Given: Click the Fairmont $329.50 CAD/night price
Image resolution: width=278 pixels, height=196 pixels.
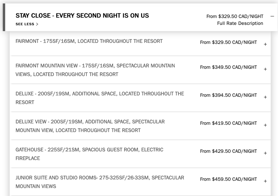Looking at the screenshot, I should pos(229,43).
